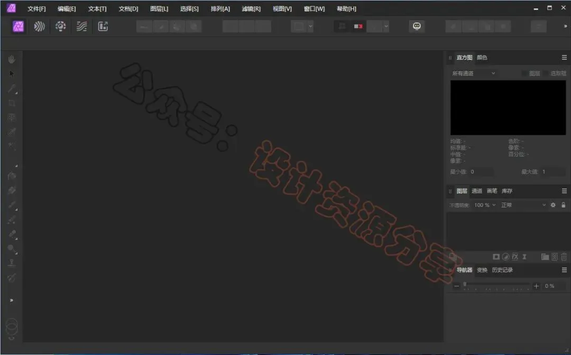Select the Crop tool
571x355 pixels.
[12, 103]
